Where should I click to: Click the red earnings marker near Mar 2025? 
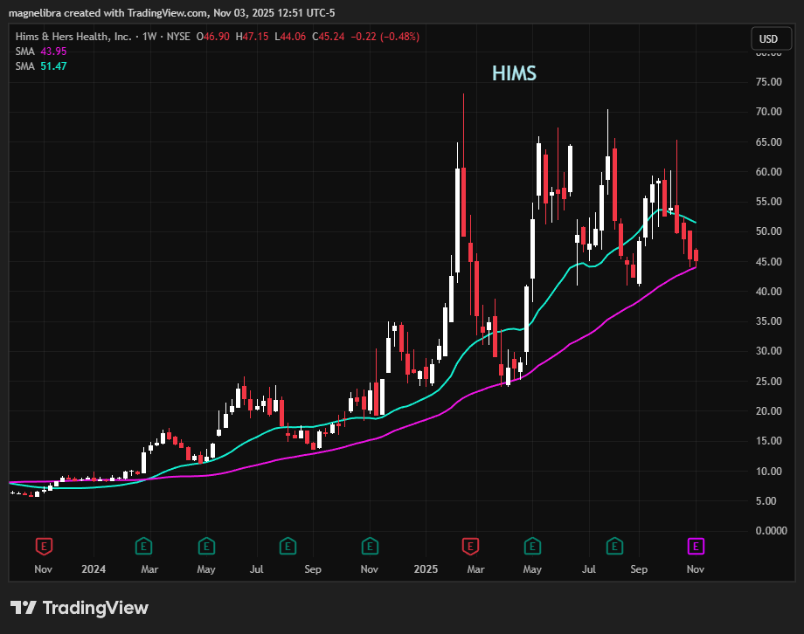coord(470,547)
